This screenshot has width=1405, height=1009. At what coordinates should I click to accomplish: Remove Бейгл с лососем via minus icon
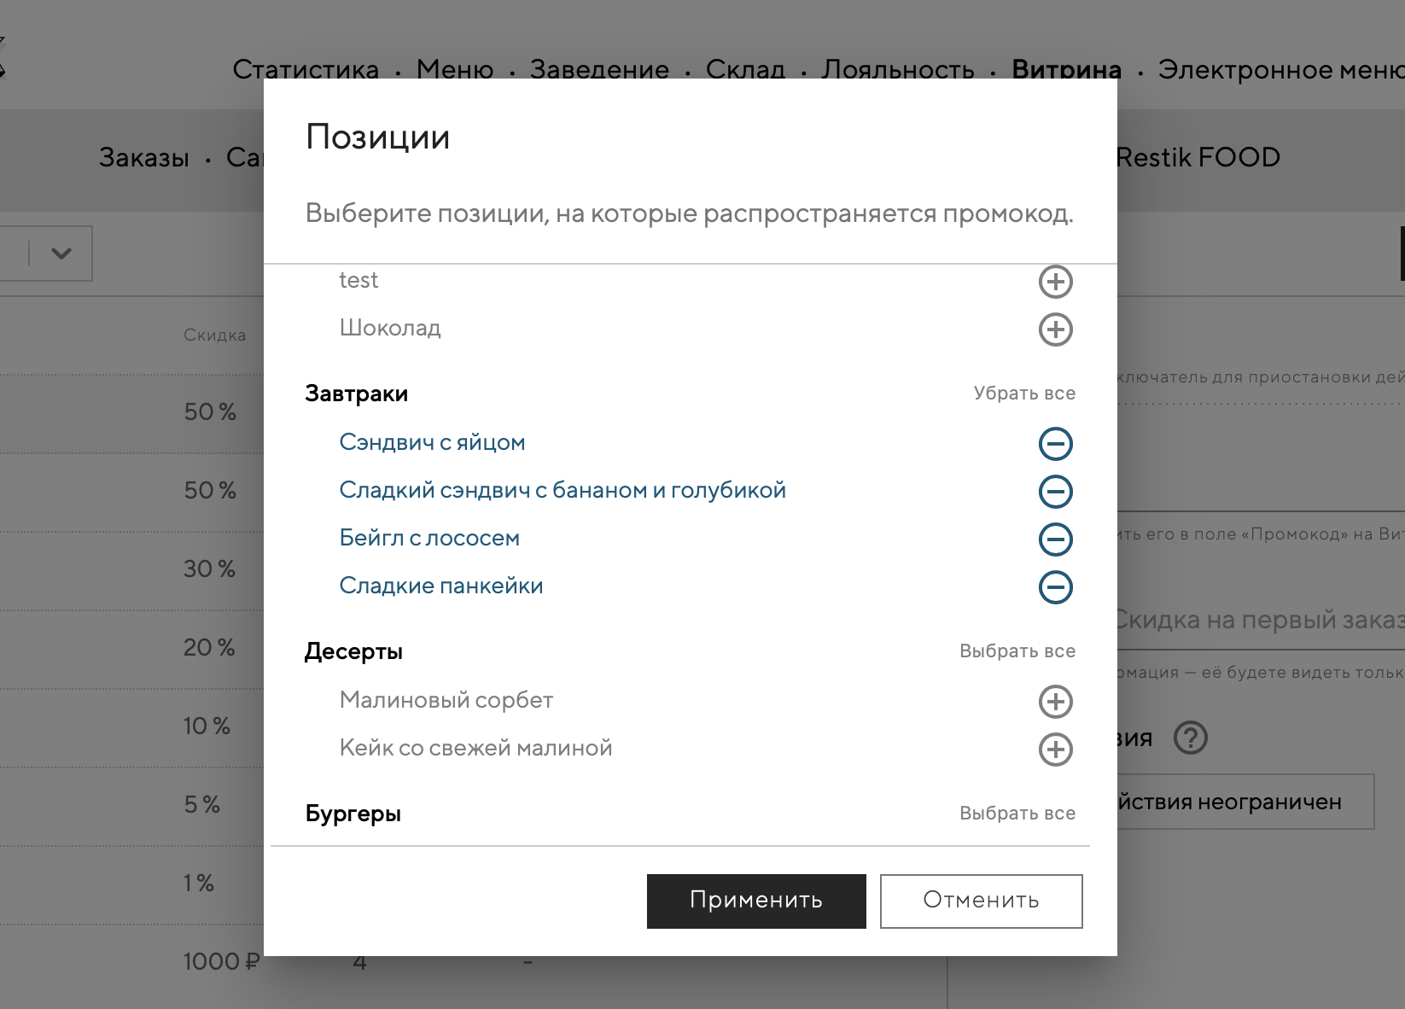click(1055, 539)
